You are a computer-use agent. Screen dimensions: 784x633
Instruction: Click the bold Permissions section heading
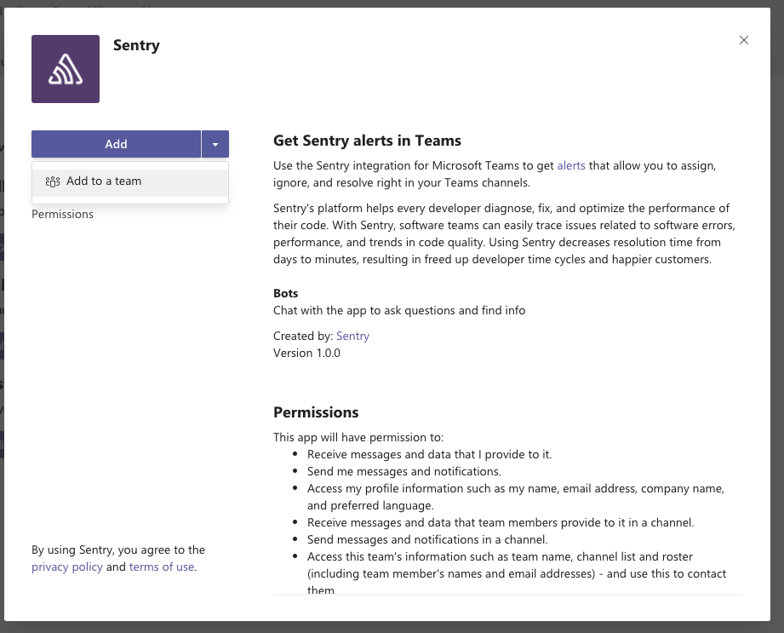(316, 412)
